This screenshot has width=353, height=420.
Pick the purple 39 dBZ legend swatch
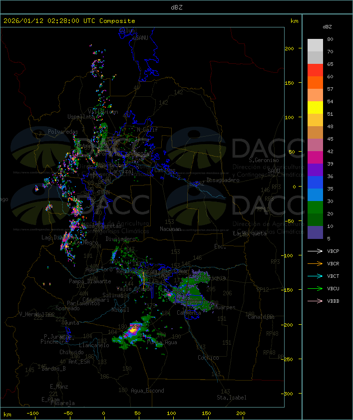315,170
